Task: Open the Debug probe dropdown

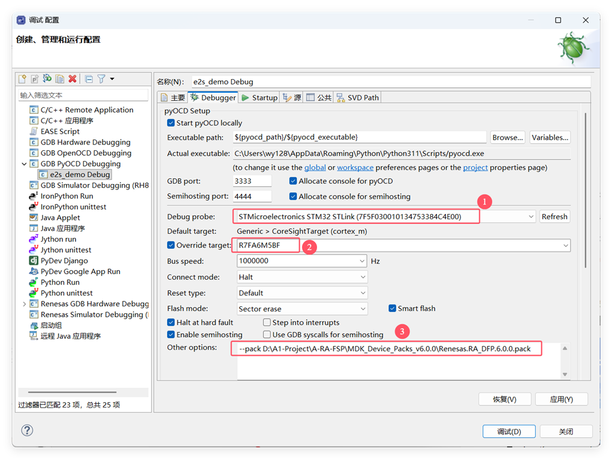Action: [x=531, y=217]
